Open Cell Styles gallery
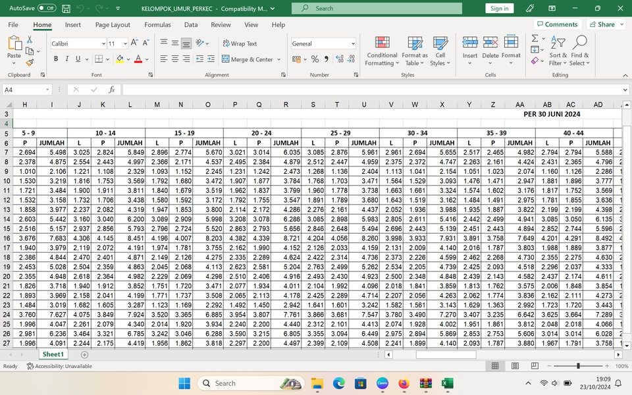Image resolution: width=632 pixels, height=395 pixels. tap(440, 51)
